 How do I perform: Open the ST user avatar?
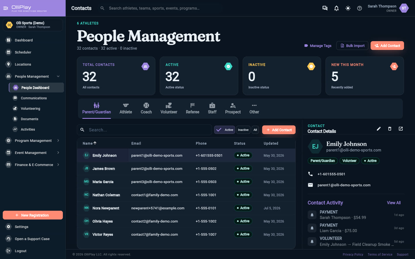pyautogui.click(x=404, y=8)
